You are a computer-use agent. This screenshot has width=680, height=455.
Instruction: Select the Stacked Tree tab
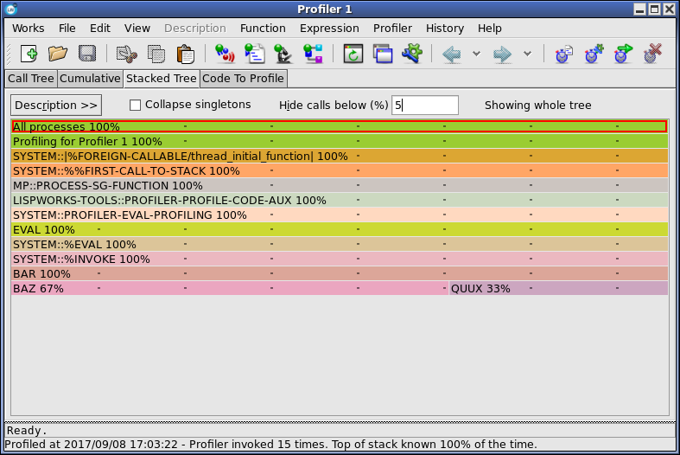[x=162, y=79]
